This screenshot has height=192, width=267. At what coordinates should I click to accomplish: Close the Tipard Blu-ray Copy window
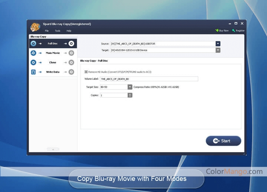(x=242, y=23)
